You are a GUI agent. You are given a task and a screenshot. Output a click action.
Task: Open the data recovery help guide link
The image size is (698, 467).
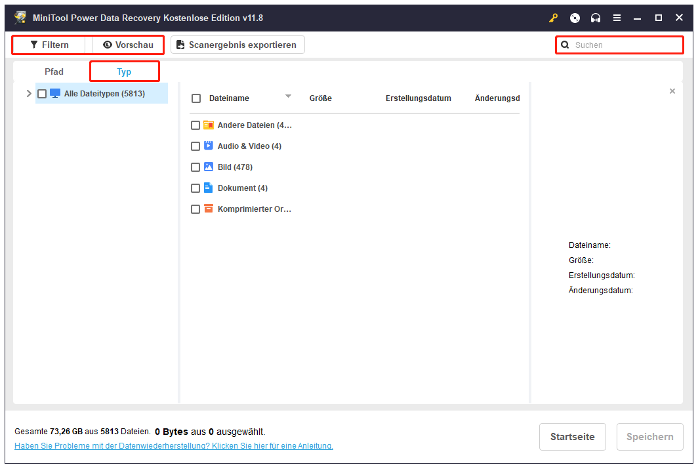click(174, 445)
